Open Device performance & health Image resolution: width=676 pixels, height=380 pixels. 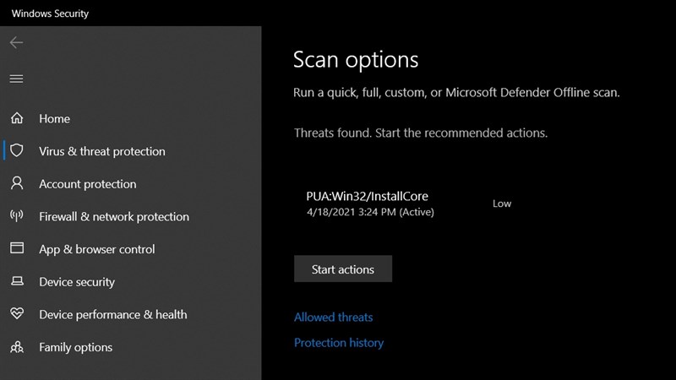point(113,314)
